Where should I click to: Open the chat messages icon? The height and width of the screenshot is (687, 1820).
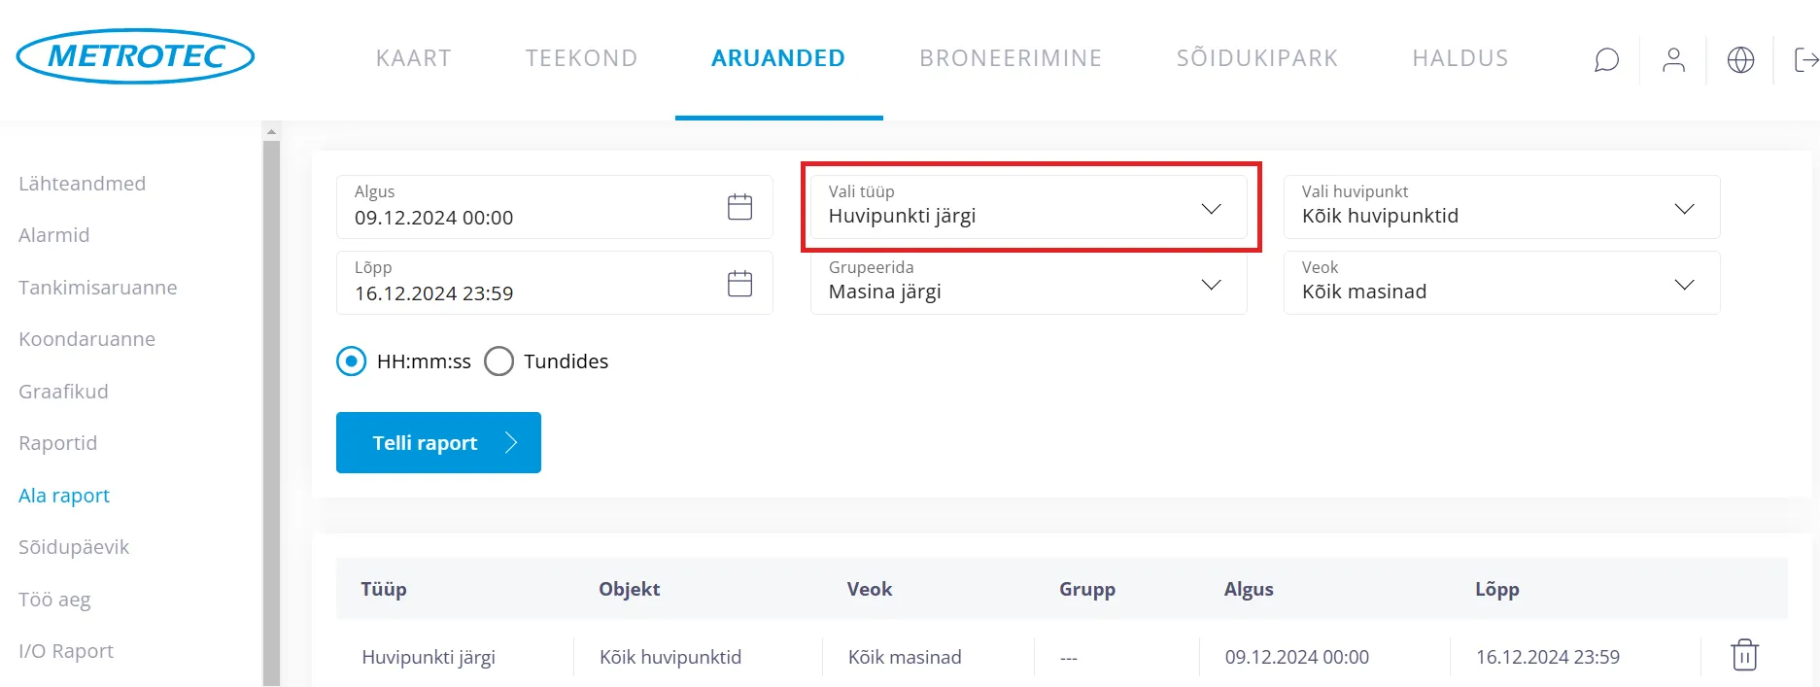pyautogui.click(x=1606, y=60)
